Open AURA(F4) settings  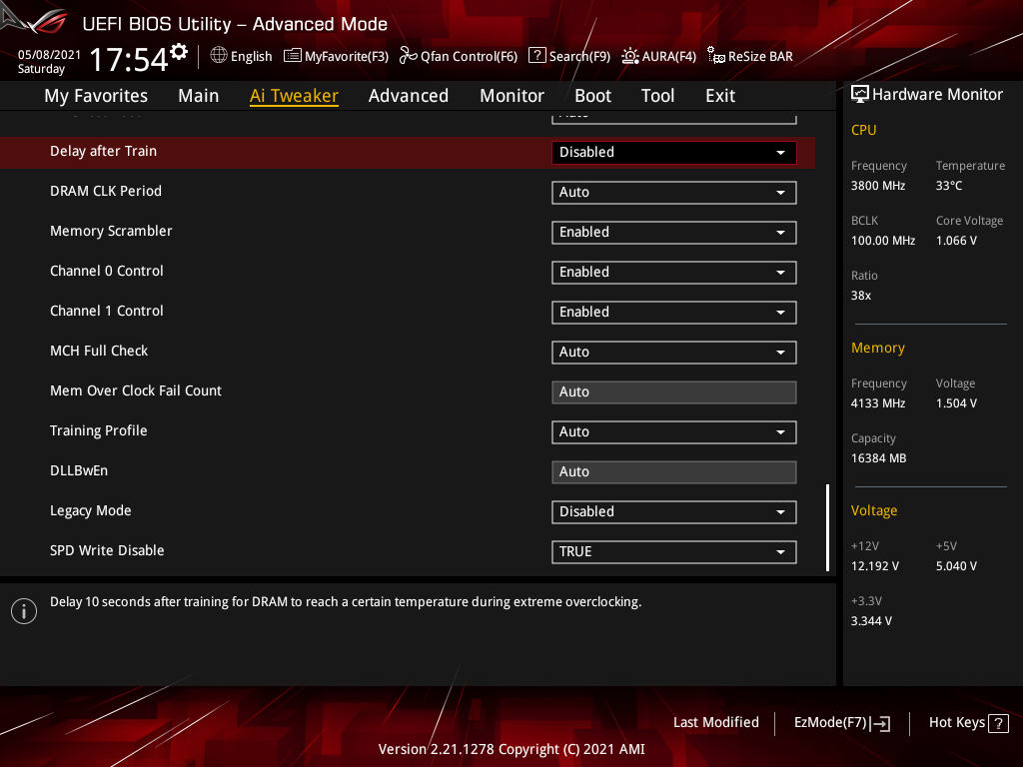coord(659,56)
